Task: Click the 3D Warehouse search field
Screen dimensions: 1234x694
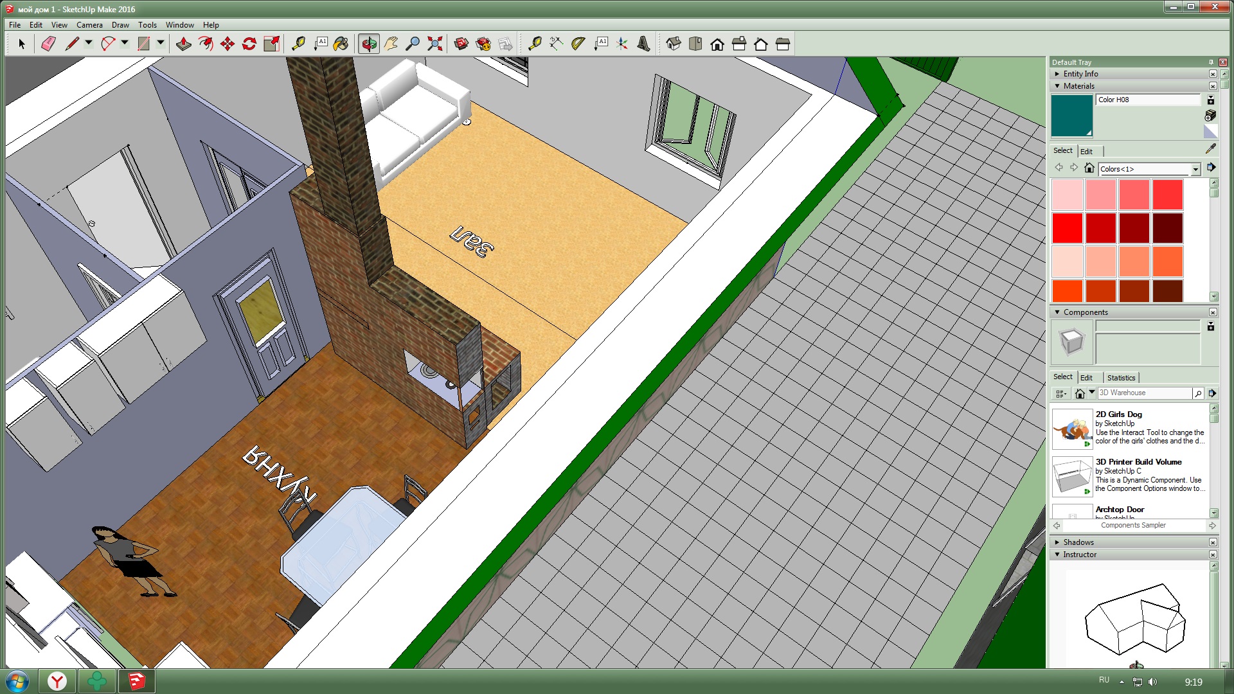Action: pos(1144,393)
